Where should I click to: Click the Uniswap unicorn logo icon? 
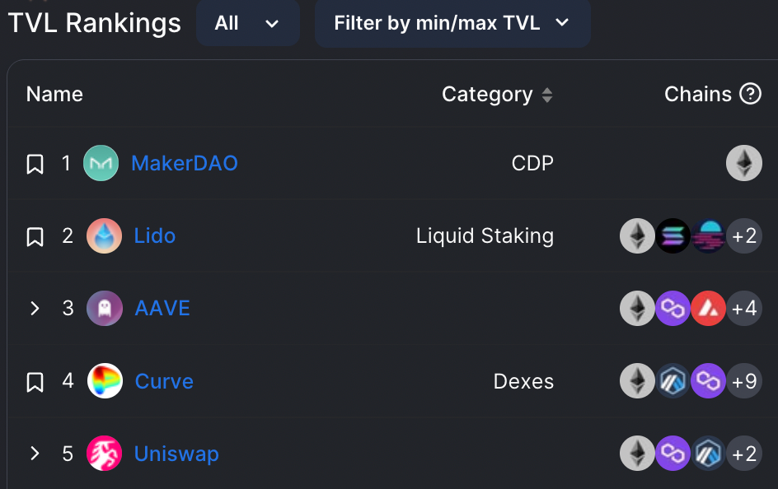point(104,454)
